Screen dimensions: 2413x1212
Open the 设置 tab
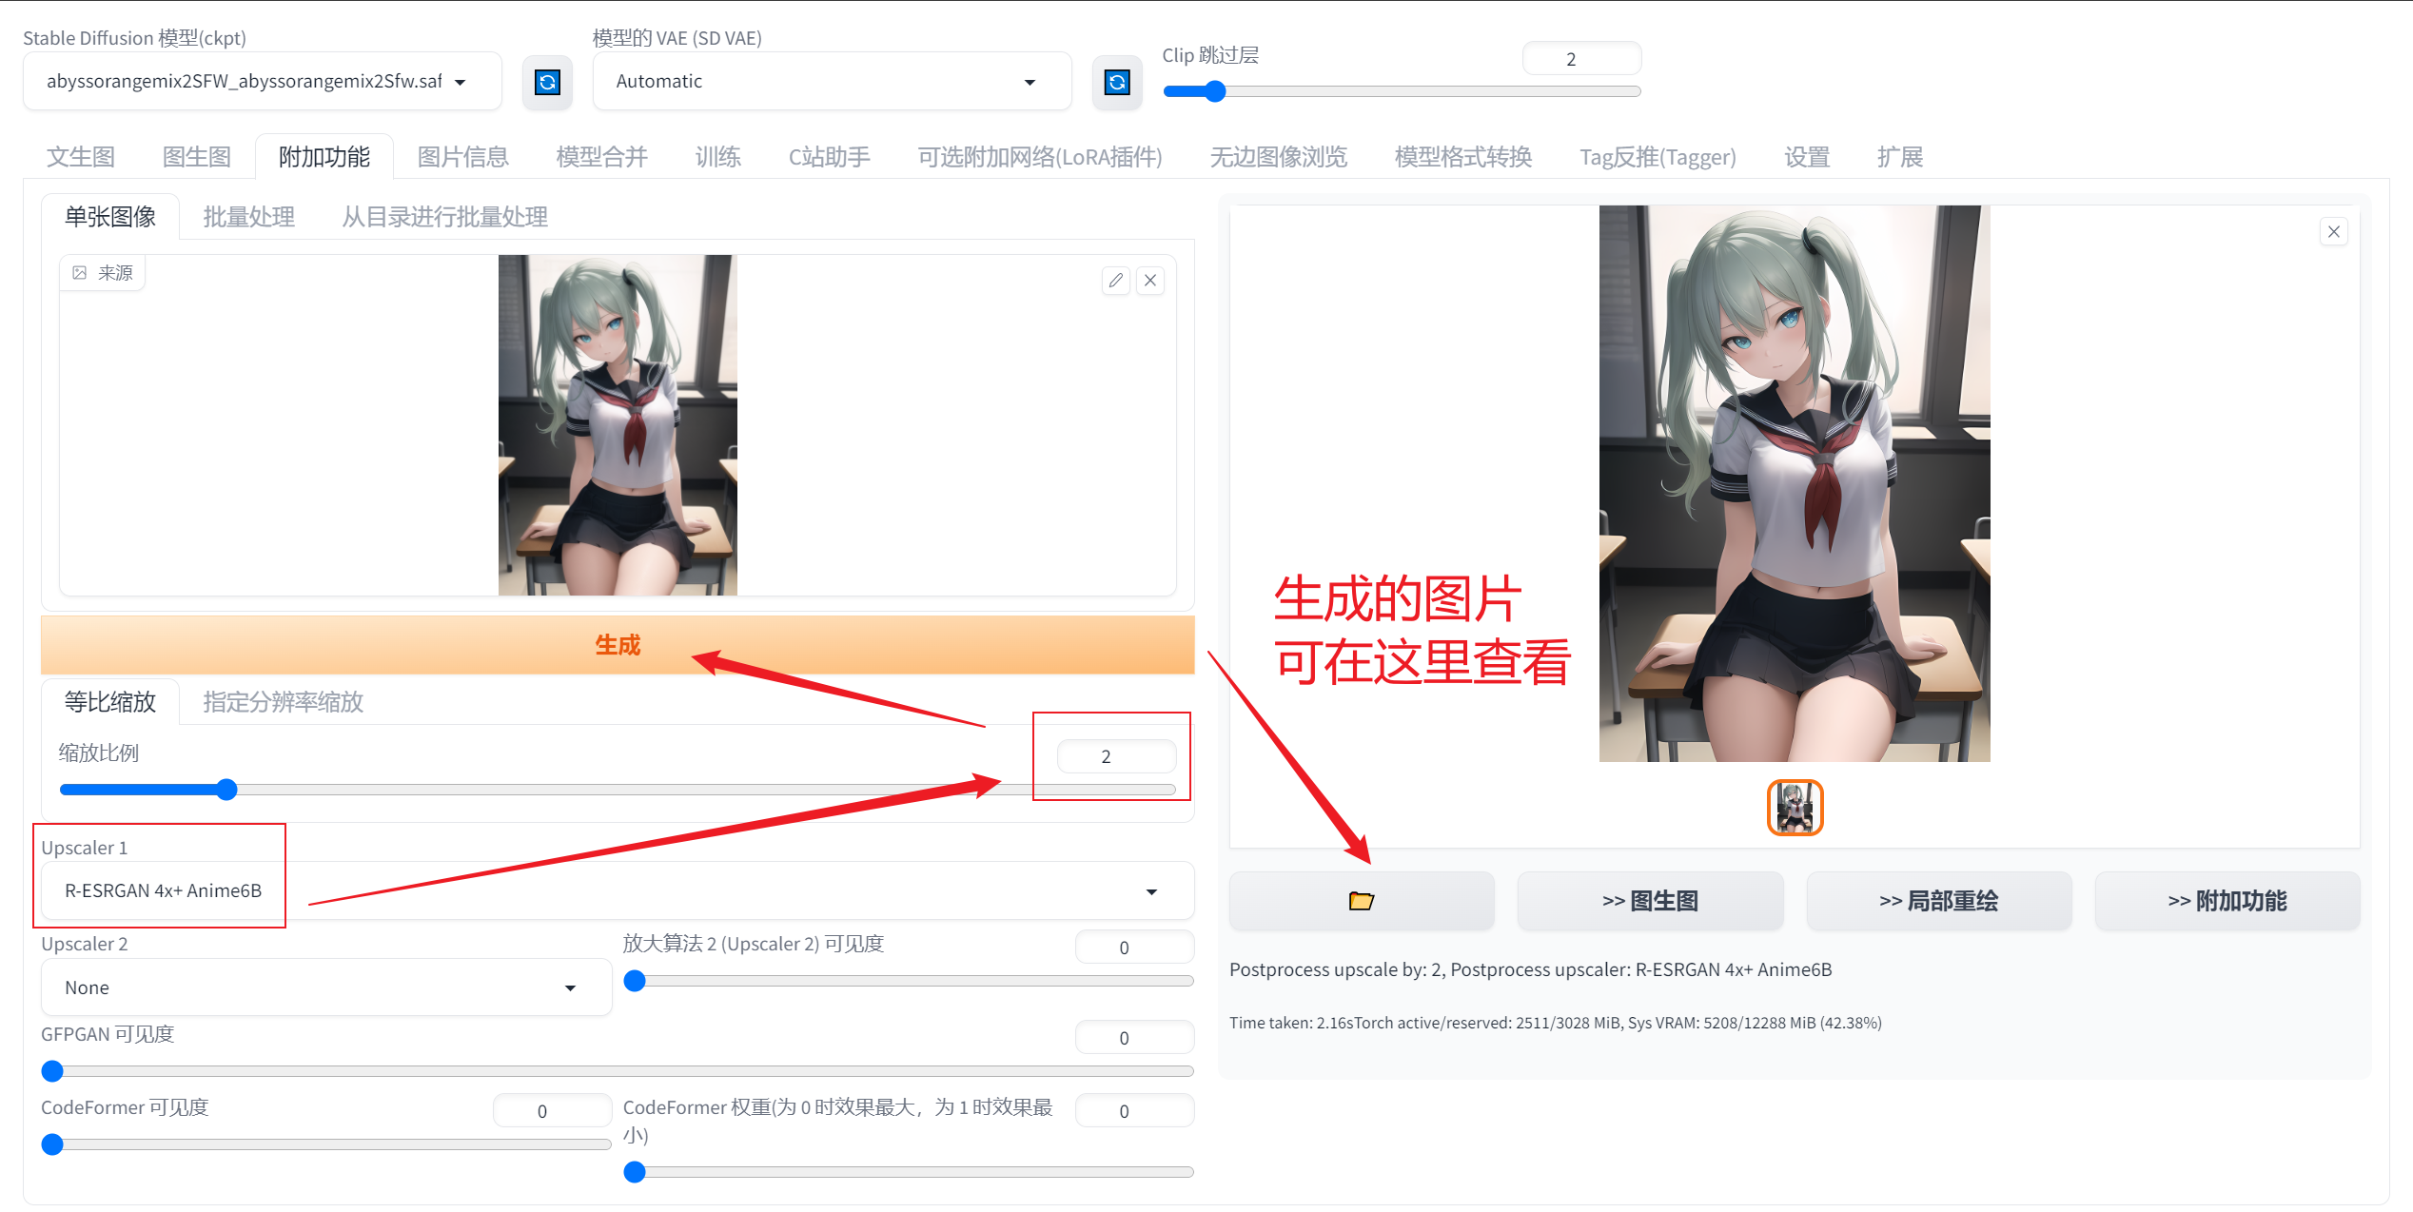(x=1807, y=157)
